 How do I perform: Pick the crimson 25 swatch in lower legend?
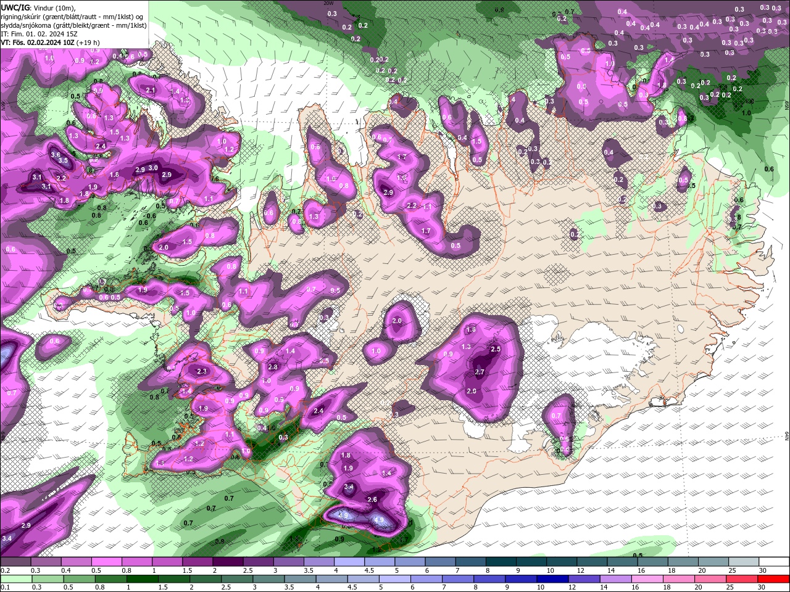[x=742, y=579]
